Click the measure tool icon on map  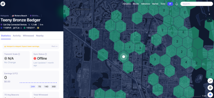[x=210, y=81]
